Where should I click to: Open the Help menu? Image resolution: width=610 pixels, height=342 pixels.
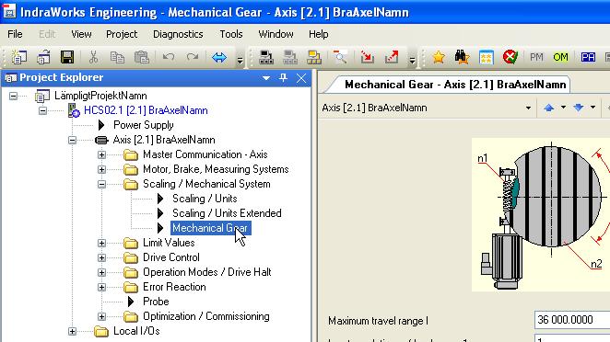(x=318, y=34)
